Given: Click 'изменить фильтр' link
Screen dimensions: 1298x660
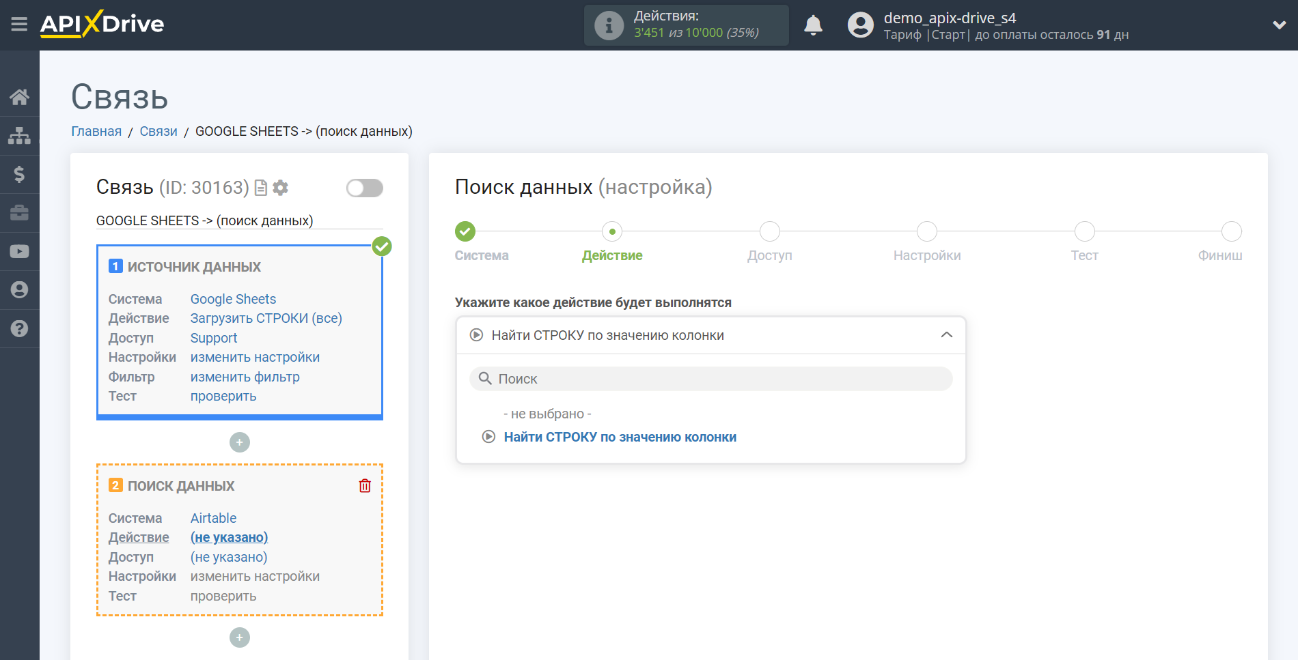Looking at the screenshot, I should coord(245,377).
